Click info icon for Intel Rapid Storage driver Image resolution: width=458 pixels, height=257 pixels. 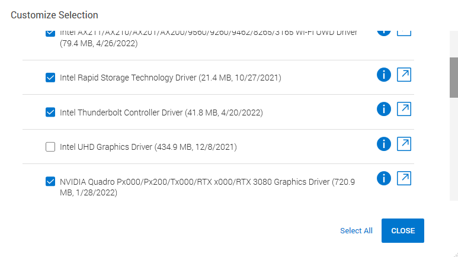pyautogui.click(x=384, y=75)
